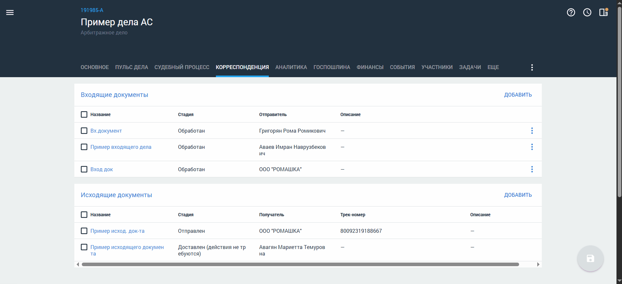Open the Вх.документ link
622x284 pixels.
[x=106, y=131]
